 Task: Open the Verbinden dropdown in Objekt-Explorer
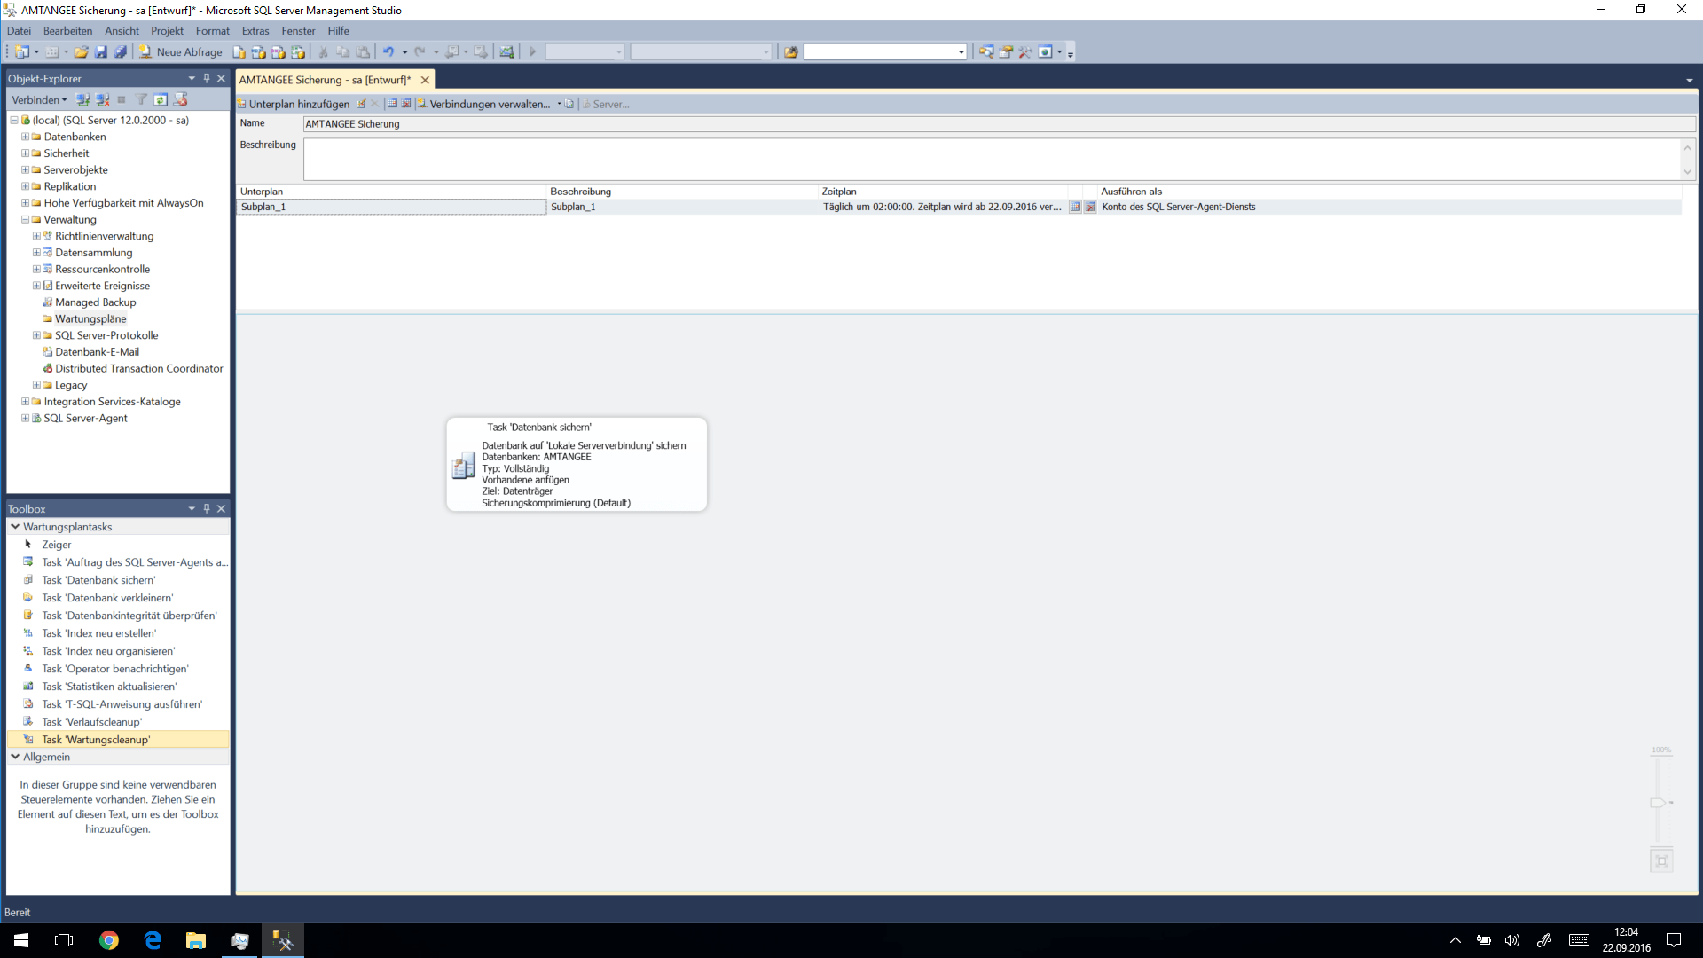[x=39, y=100]
